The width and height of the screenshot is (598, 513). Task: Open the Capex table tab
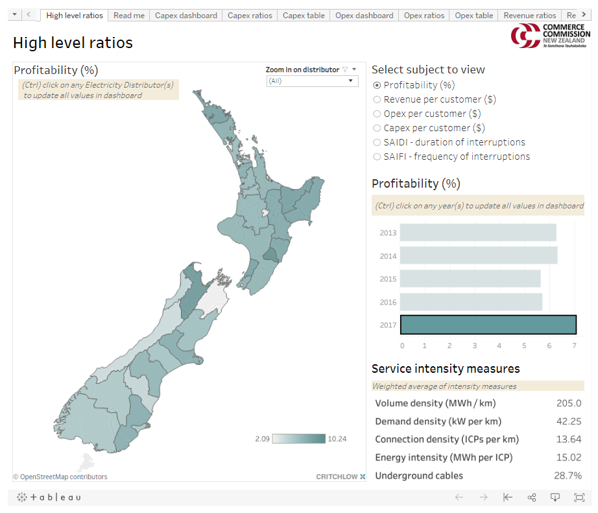[x=304, y=16]
